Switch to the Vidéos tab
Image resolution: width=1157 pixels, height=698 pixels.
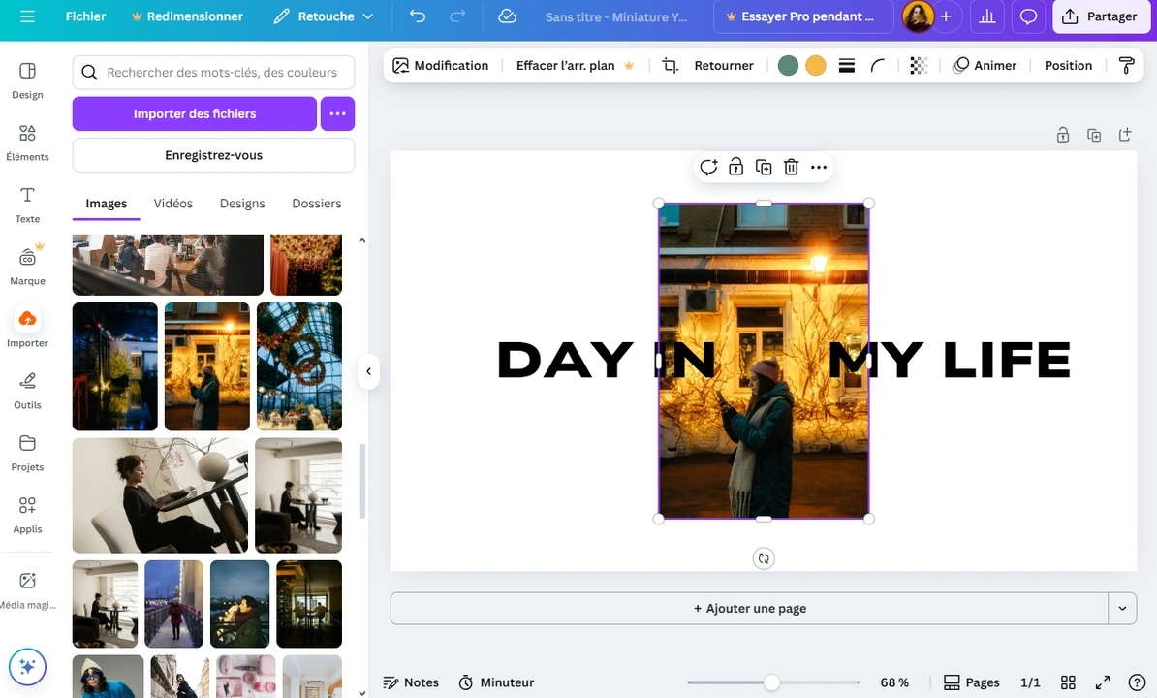click(x=172, y=204)
